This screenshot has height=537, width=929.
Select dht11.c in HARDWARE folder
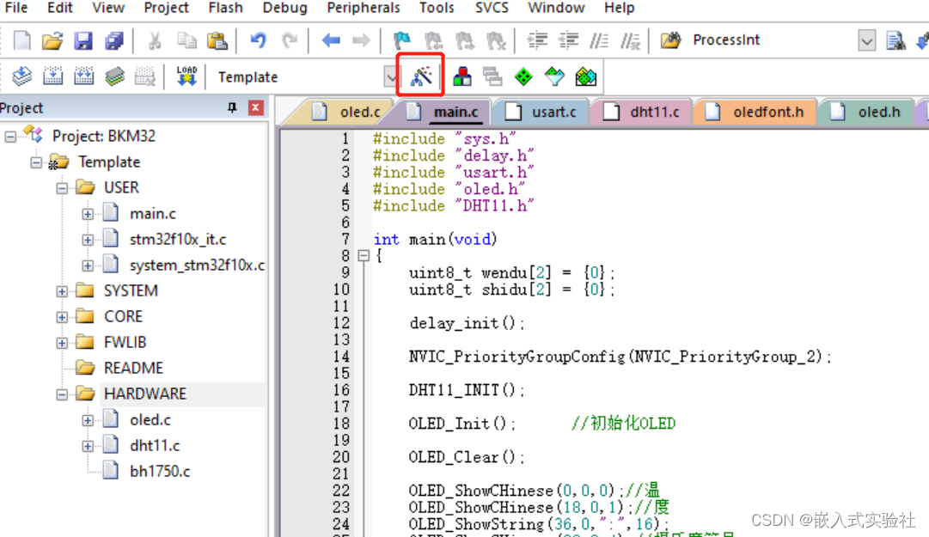coord(155,446)
